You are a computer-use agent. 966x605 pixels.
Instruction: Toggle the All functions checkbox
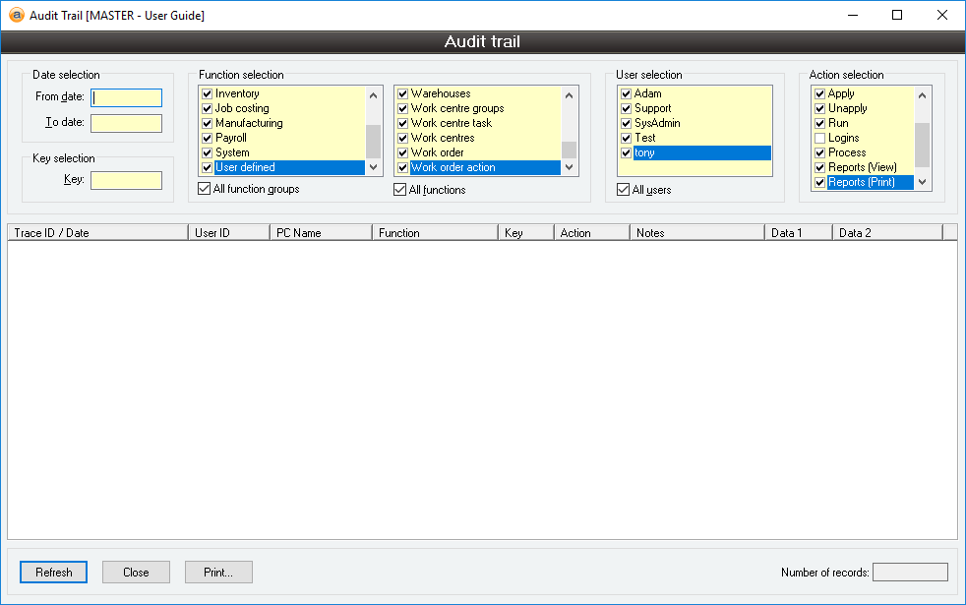399,190
